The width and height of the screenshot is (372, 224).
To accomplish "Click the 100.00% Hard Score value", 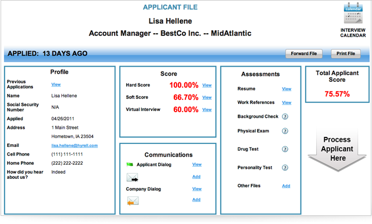I will pos(184,85).
